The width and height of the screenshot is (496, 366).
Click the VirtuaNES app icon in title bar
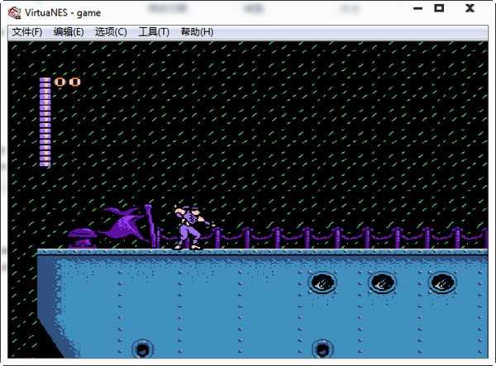pos(15,13)
